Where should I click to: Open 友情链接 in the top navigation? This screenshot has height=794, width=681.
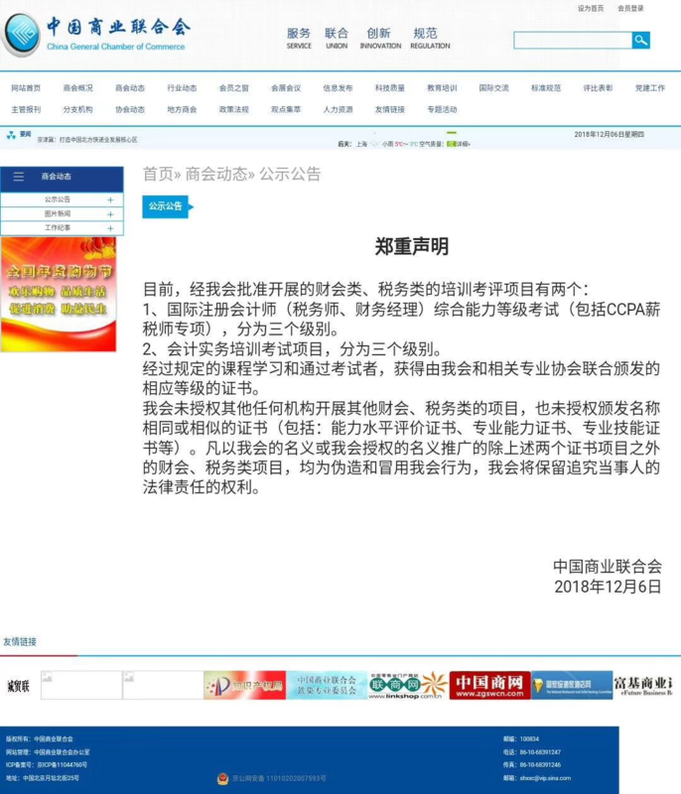click(x=390, y=109)
